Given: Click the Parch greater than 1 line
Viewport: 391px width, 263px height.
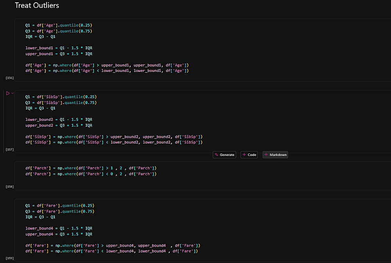Looking at the screenshot, I should pos(91,168).
